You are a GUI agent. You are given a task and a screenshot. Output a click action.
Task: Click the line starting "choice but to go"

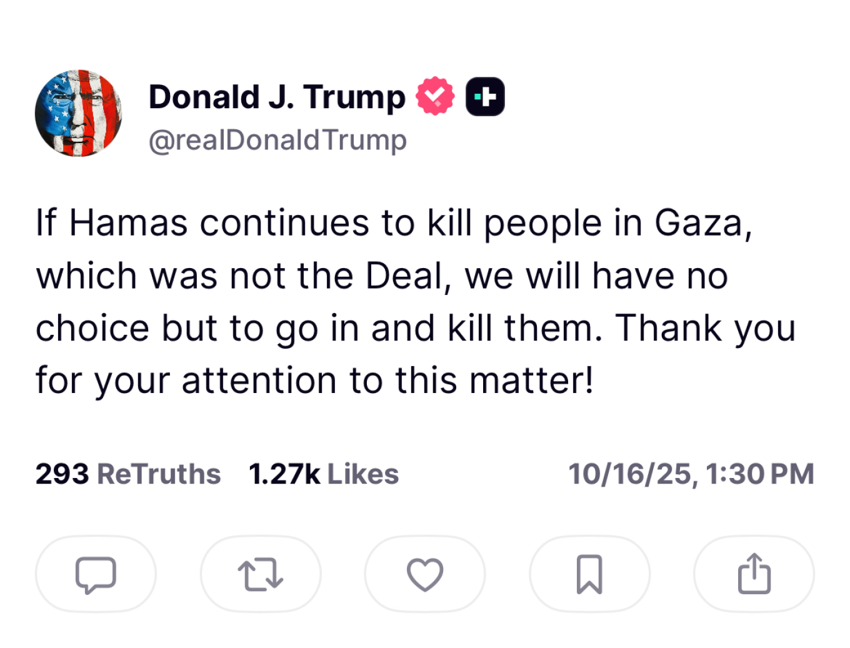[415, 328]
